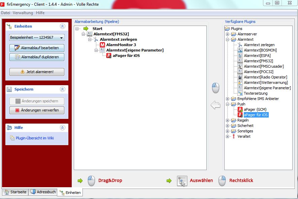
Task: Click Änderungen verwerfen button
Action: (37, 110)
